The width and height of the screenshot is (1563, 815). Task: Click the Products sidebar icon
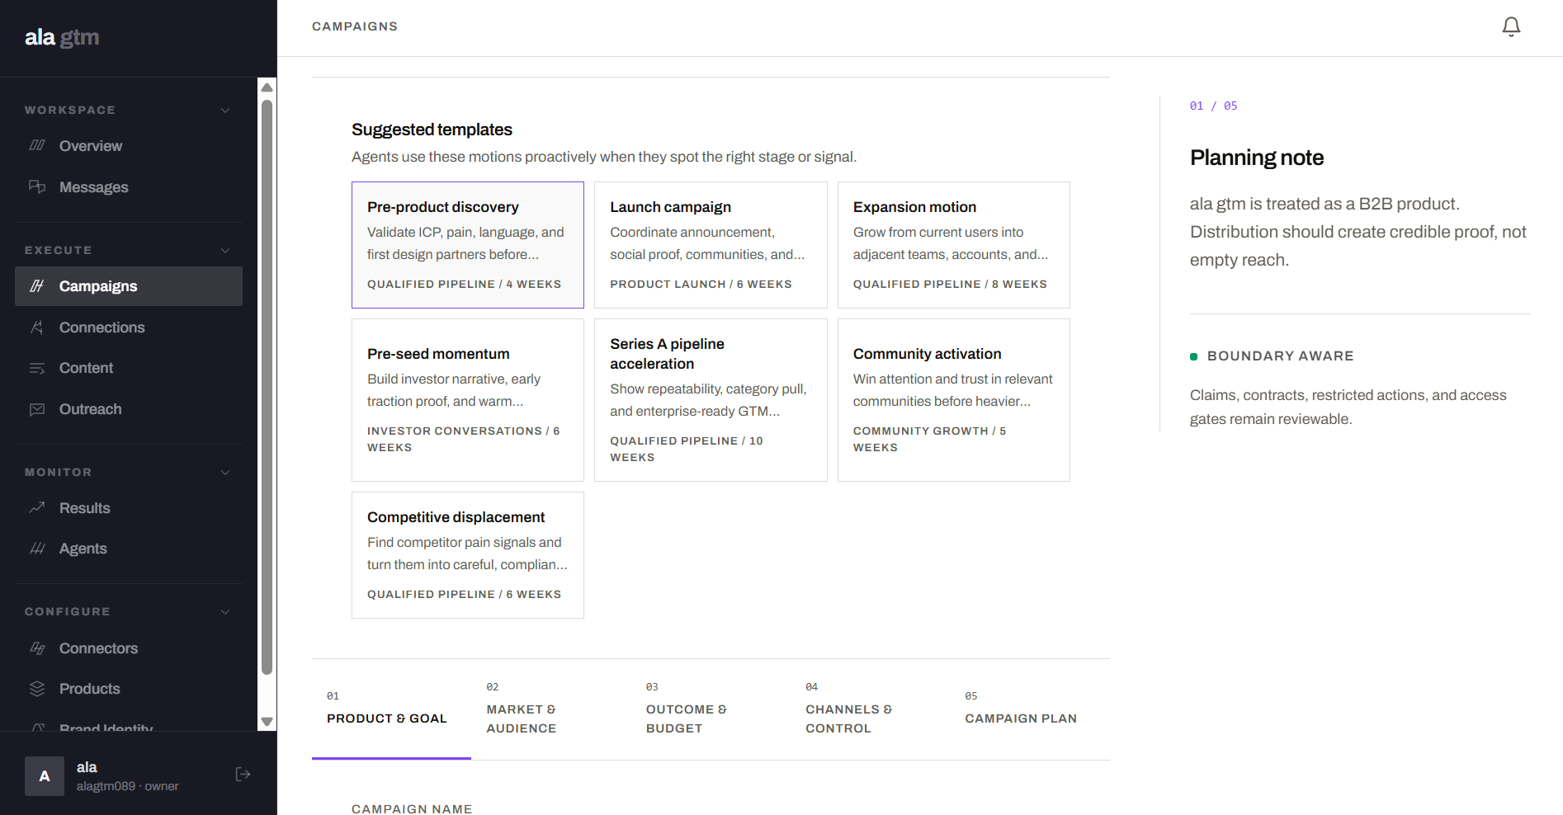(37, 689)
